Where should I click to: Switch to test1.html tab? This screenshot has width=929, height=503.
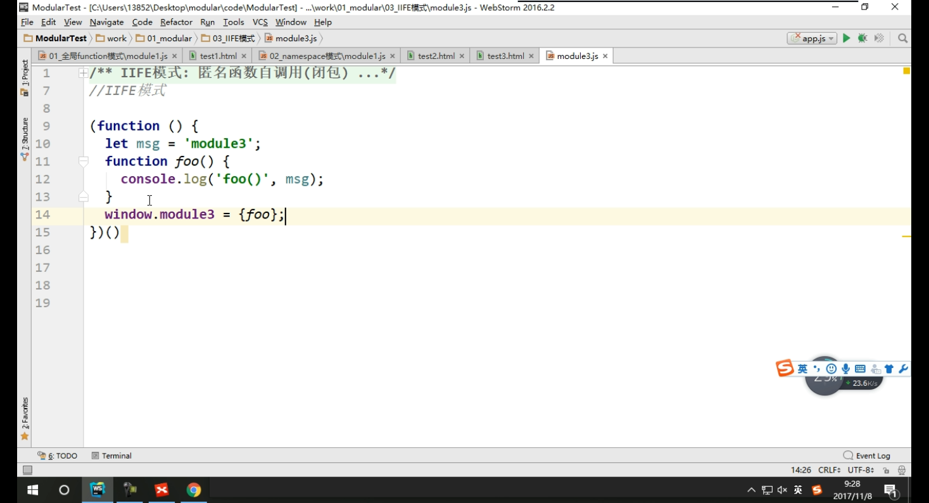[218, 56]
